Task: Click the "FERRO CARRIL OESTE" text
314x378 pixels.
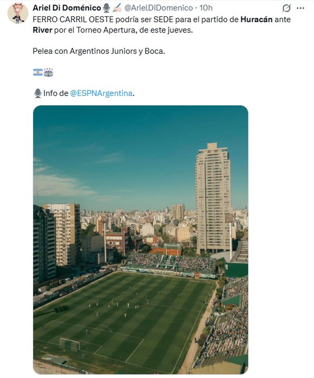Action: tap(73, 19)
